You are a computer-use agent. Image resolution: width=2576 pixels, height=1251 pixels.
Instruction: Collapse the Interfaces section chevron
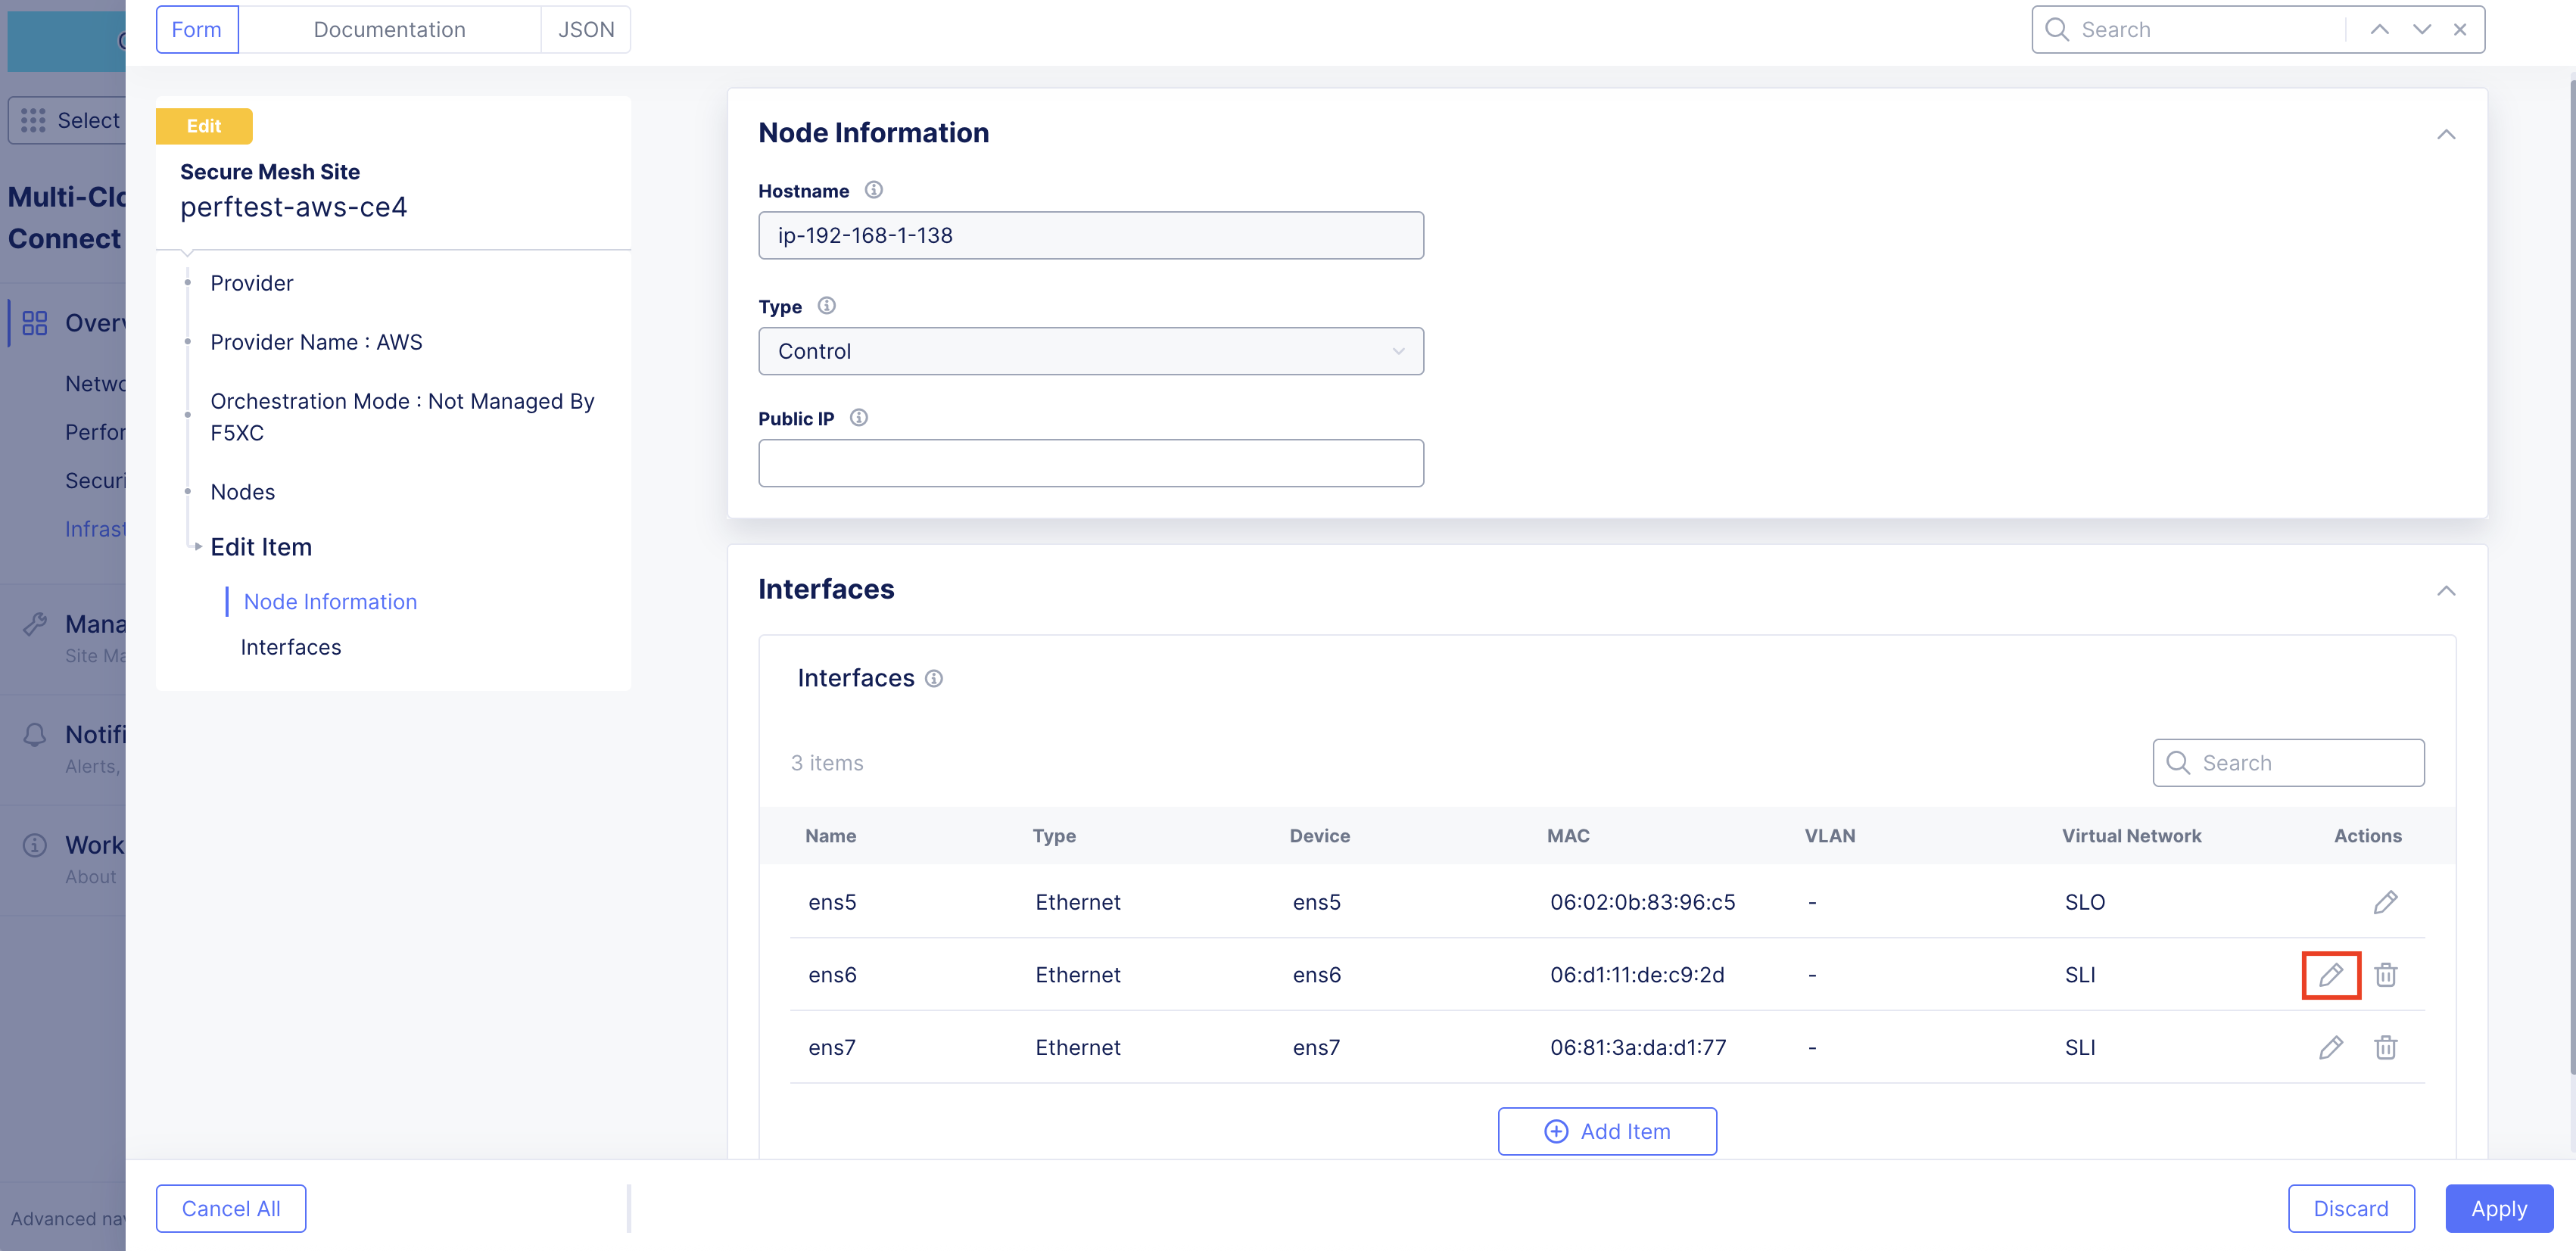(x=2447, y=590)
